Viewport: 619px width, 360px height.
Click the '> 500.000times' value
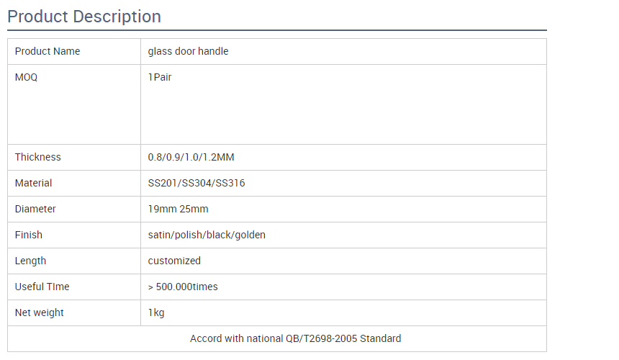pyautogui.click(x=183, y=287)
